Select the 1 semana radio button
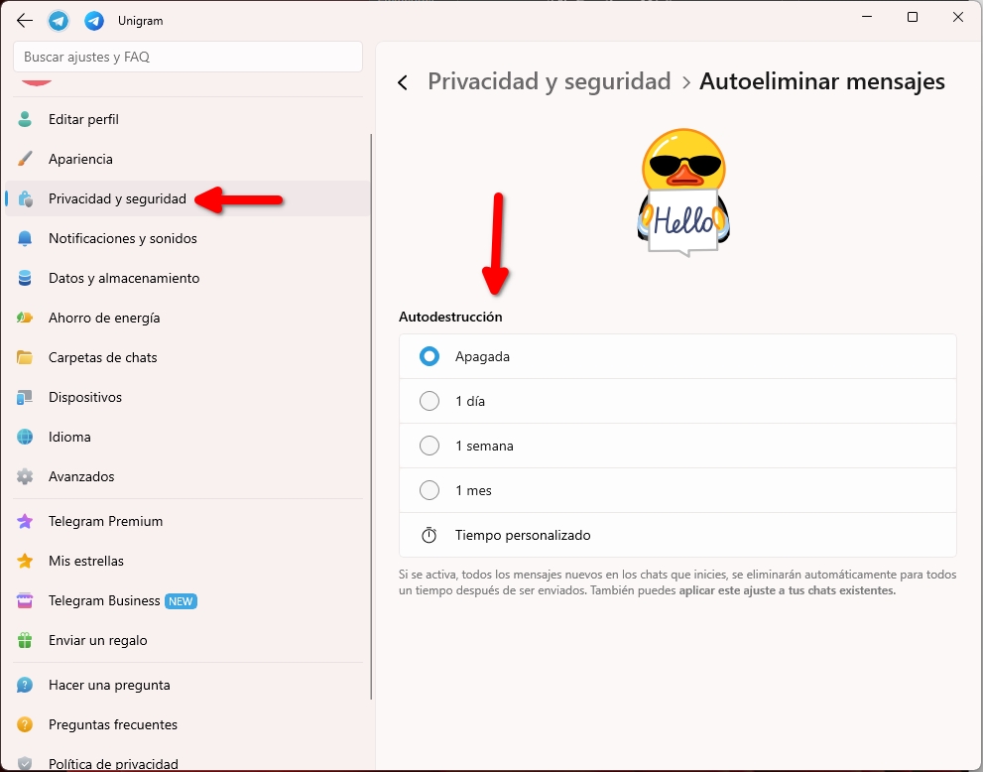Viewport: 983px width, 772px height. pyautogui.click(x=430, y=446)
